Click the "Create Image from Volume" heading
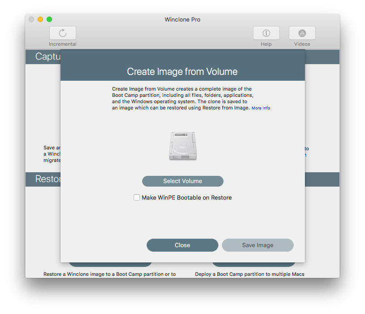The height and width of the screenshot is (314, 365). pos(182,71)
